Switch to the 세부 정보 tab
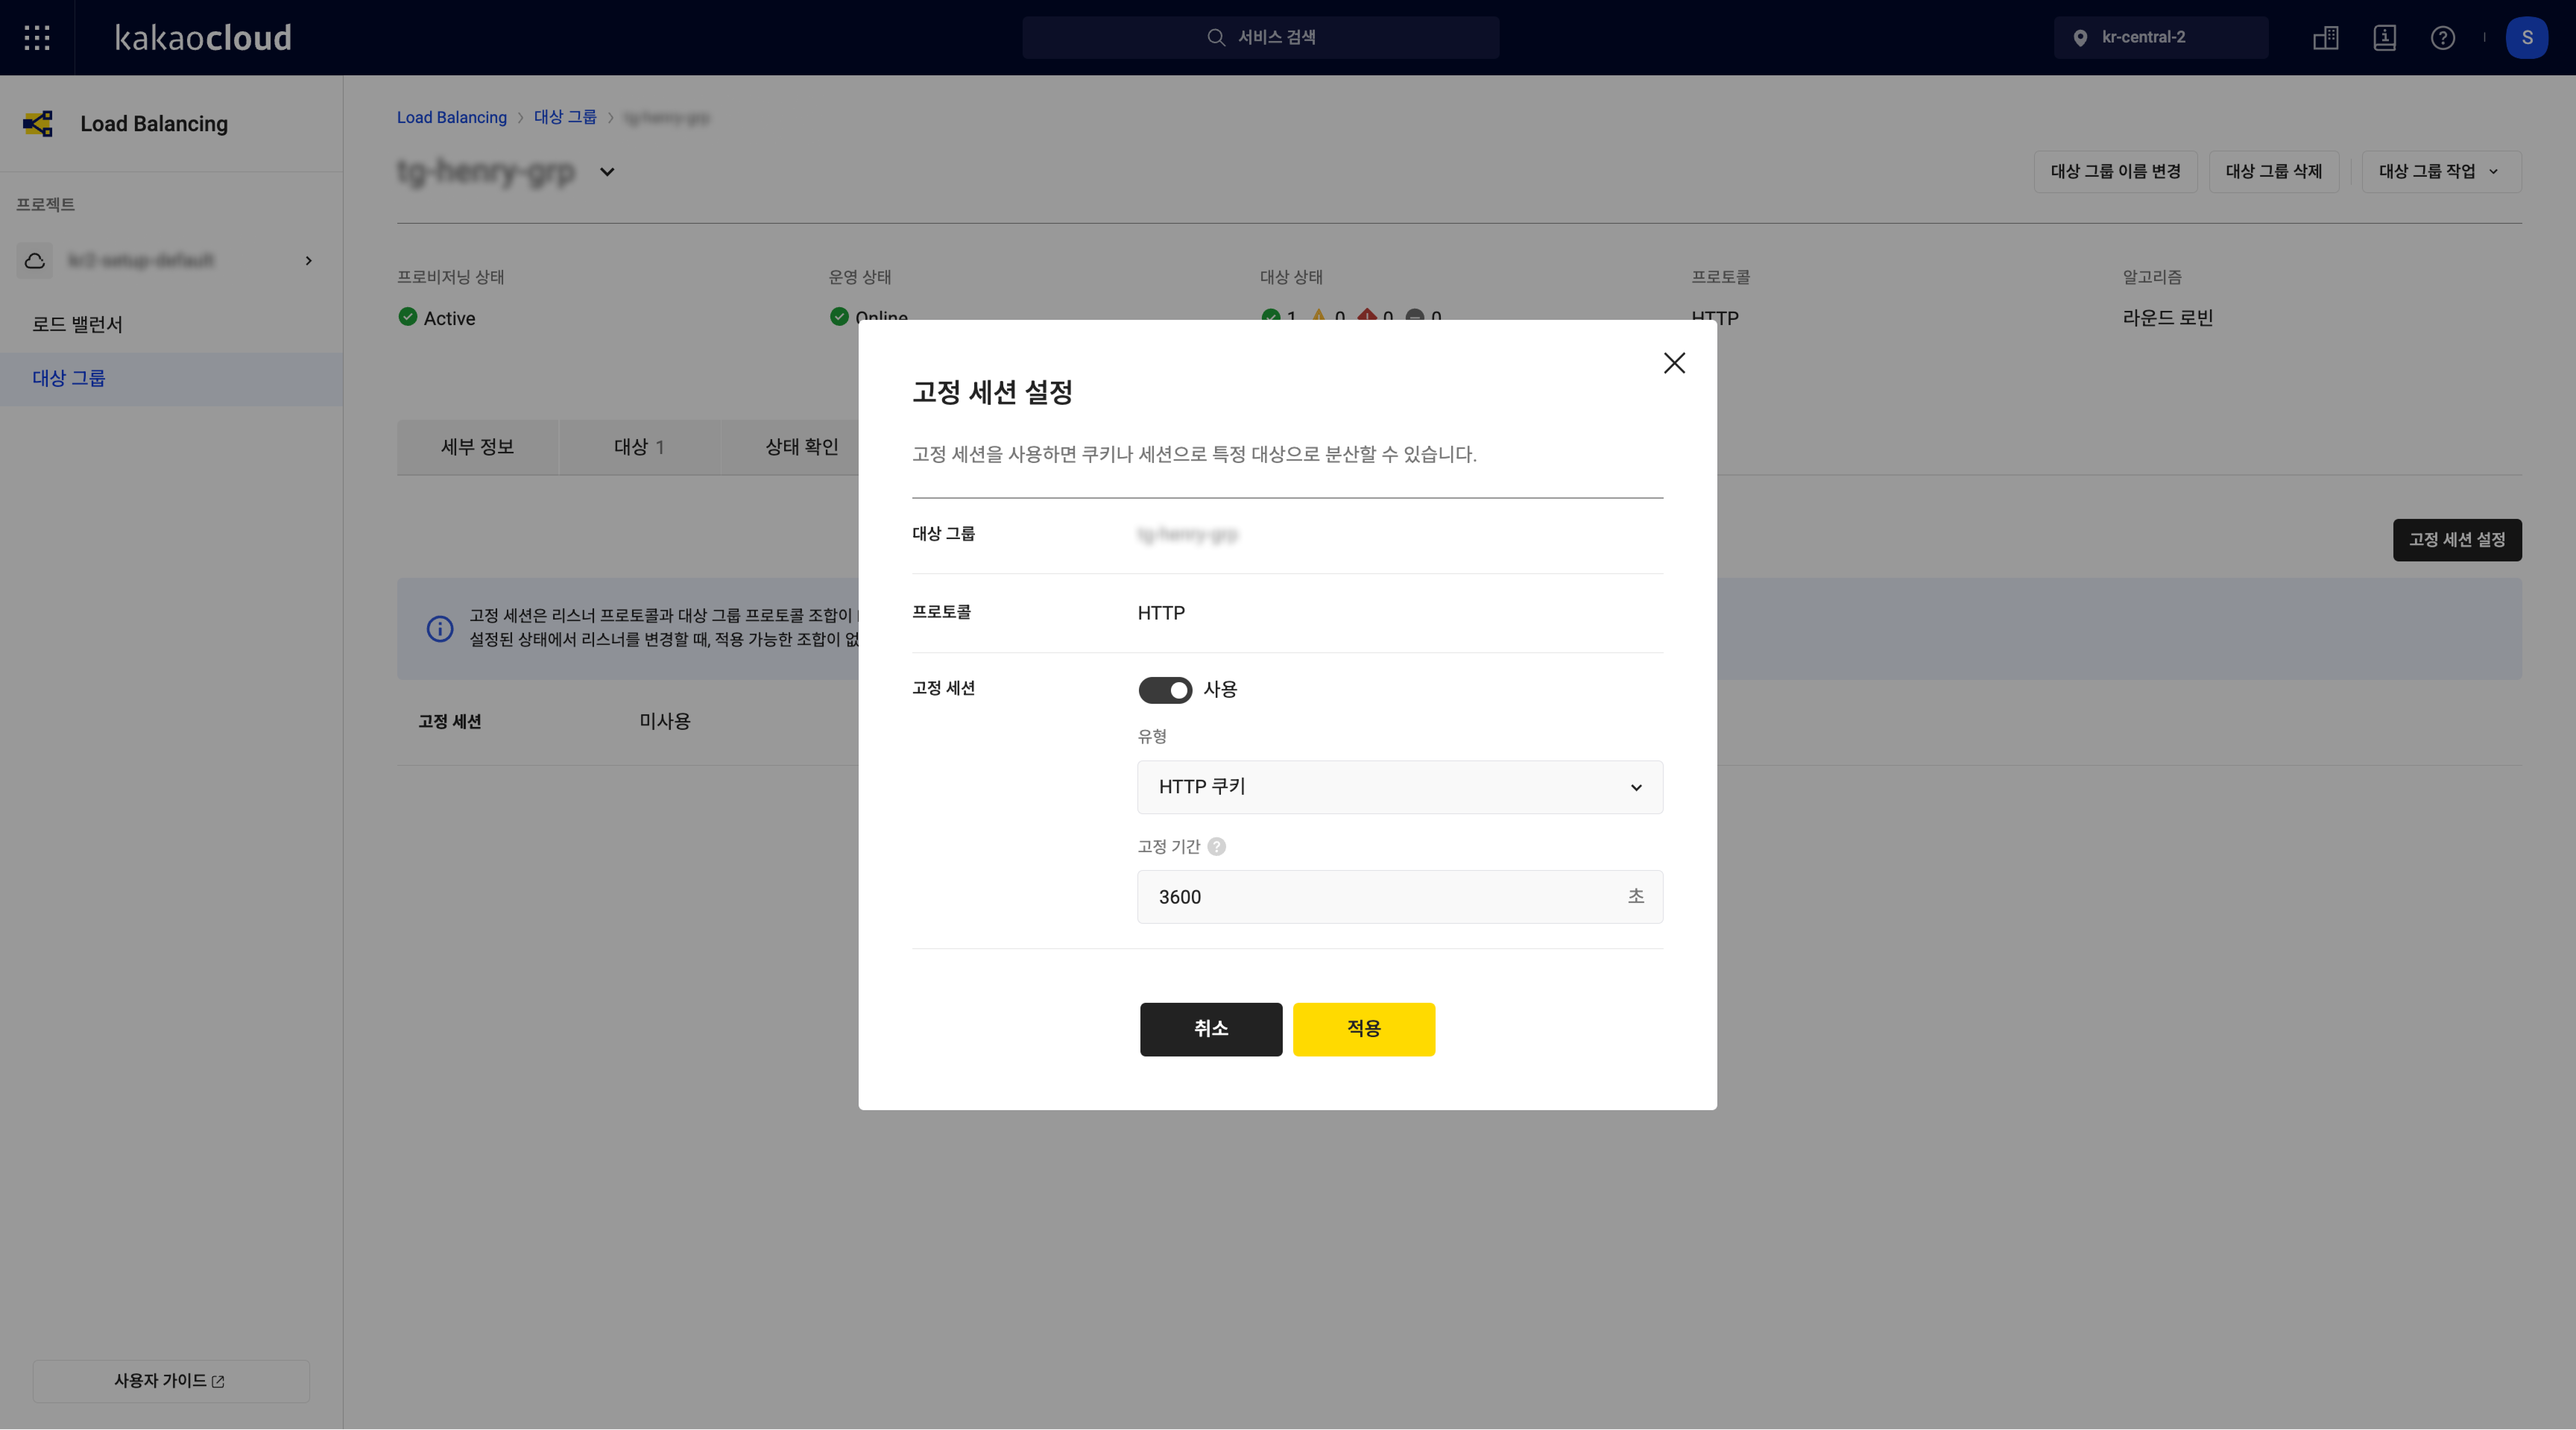Screen dimensions: 2576x1430 point(478,447)
